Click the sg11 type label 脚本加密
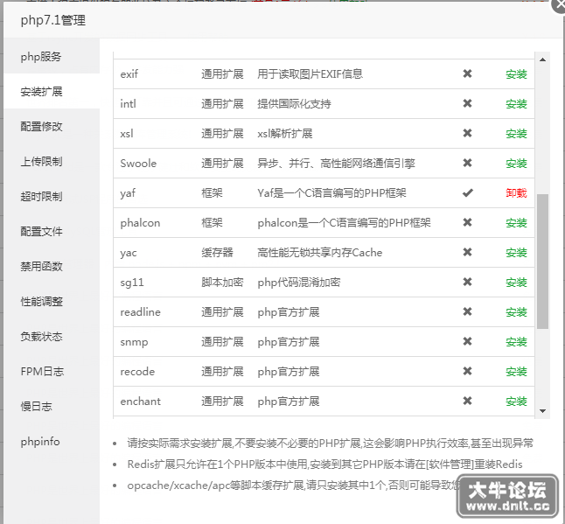The height and width of the screenshot is (524, 565). [222, 283]
